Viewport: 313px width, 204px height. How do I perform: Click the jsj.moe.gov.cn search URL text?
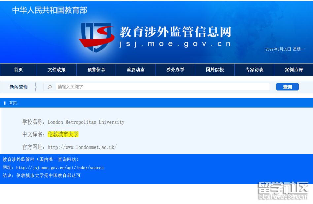click(x=60, y=167)
